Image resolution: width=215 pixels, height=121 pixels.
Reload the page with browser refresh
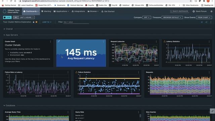pyautogui.click(x=11, y=1)
